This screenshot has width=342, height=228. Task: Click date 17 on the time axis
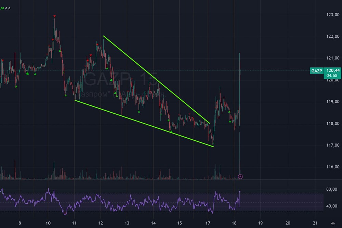[x=208, y=223]
